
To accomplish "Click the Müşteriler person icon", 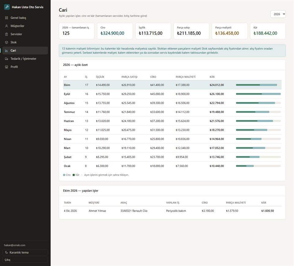I will point(6,26).
